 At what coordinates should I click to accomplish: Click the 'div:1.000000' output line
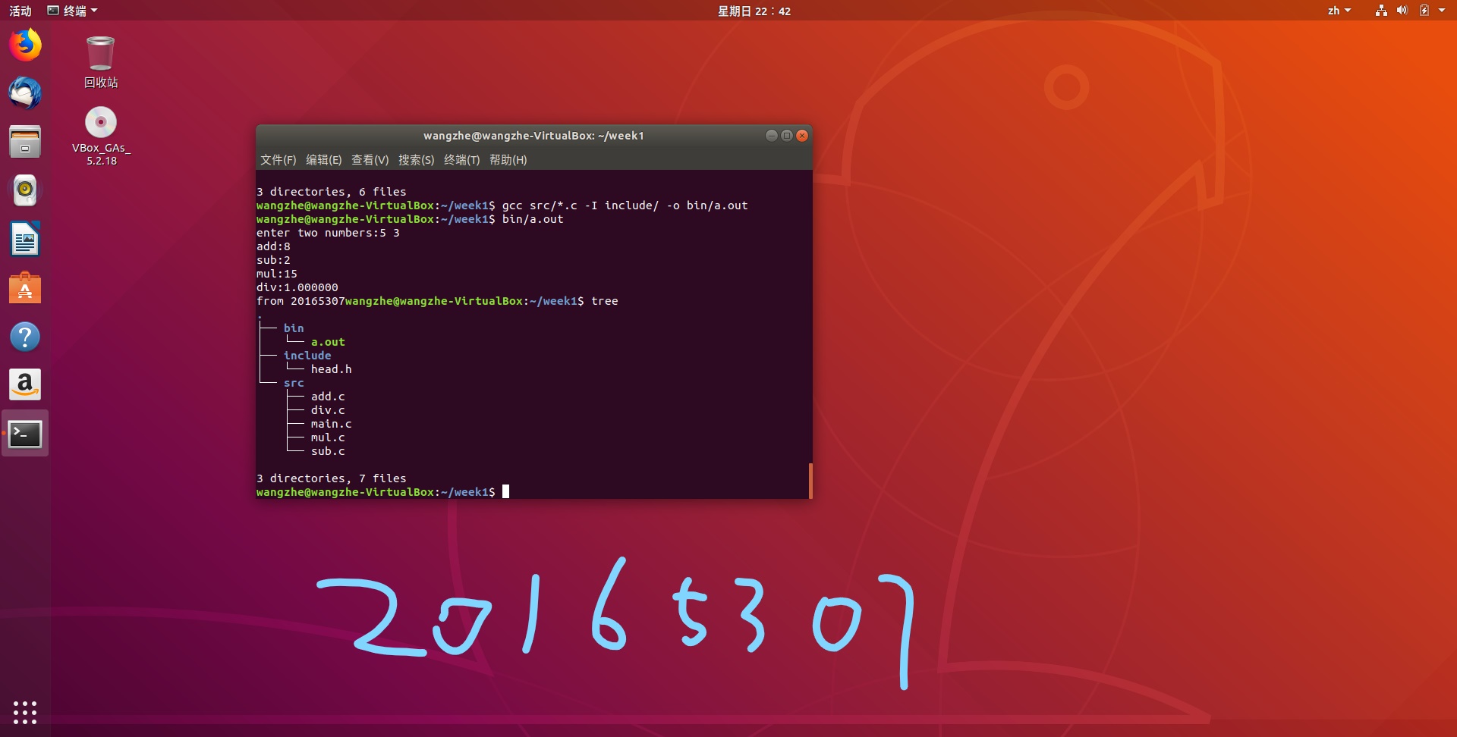297,287
